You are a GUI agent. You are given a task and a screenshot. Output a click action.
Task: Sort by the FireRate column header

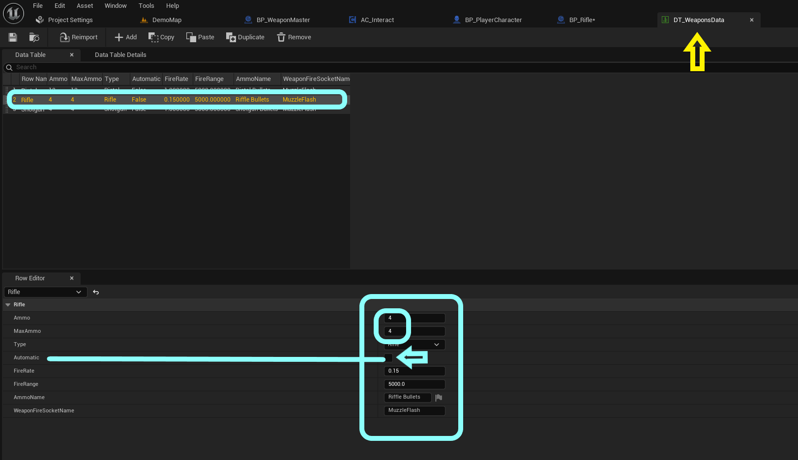tap(177, 79)
